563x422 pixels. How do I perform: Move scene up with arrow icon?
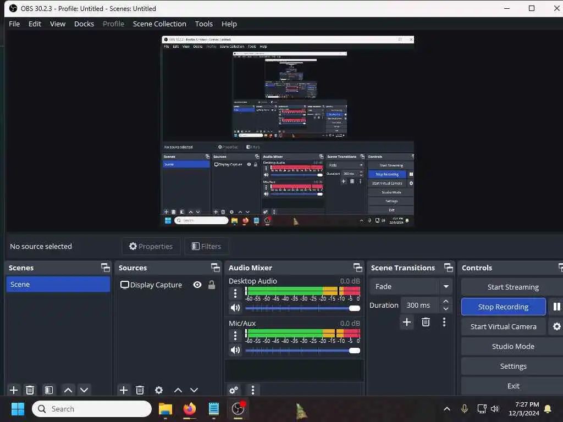click(x=68, y=390)
